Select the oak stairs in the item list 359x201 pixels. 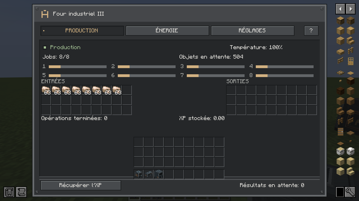tap(351, 41)
